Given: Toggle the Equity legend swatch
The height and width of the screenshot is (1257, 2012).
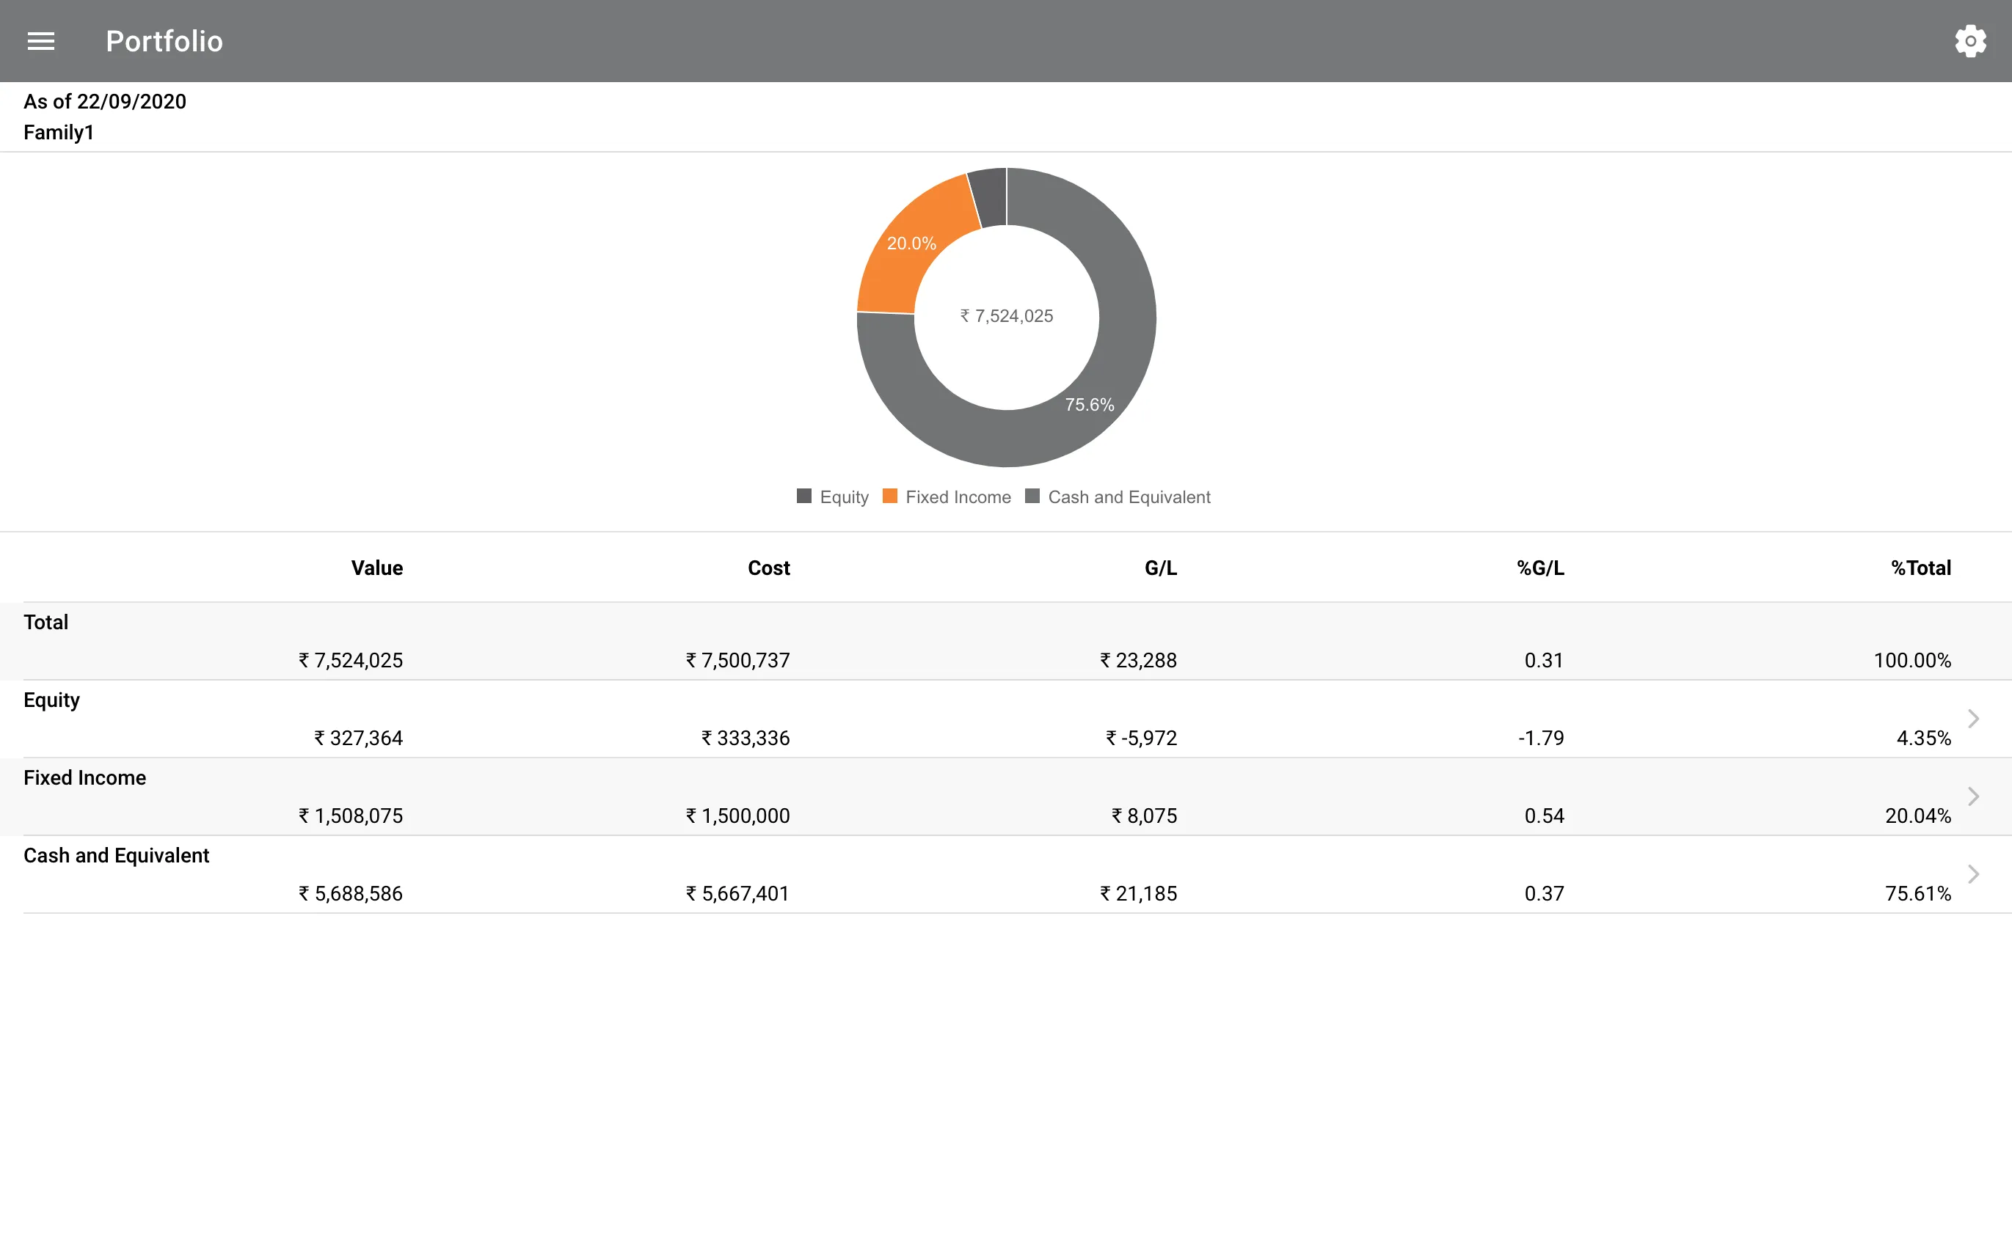Looking at the screenshot, I should [803, 496].
